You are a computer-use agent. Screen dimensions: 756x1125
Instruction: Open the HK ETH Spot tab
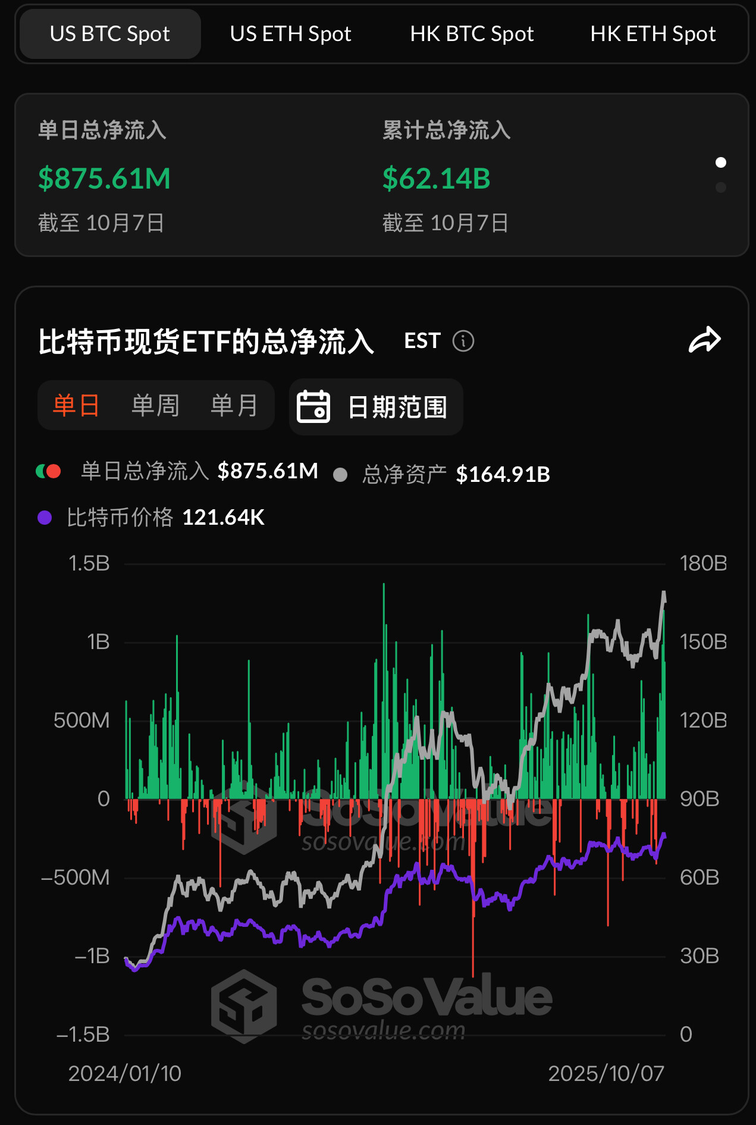pos(653,34)
